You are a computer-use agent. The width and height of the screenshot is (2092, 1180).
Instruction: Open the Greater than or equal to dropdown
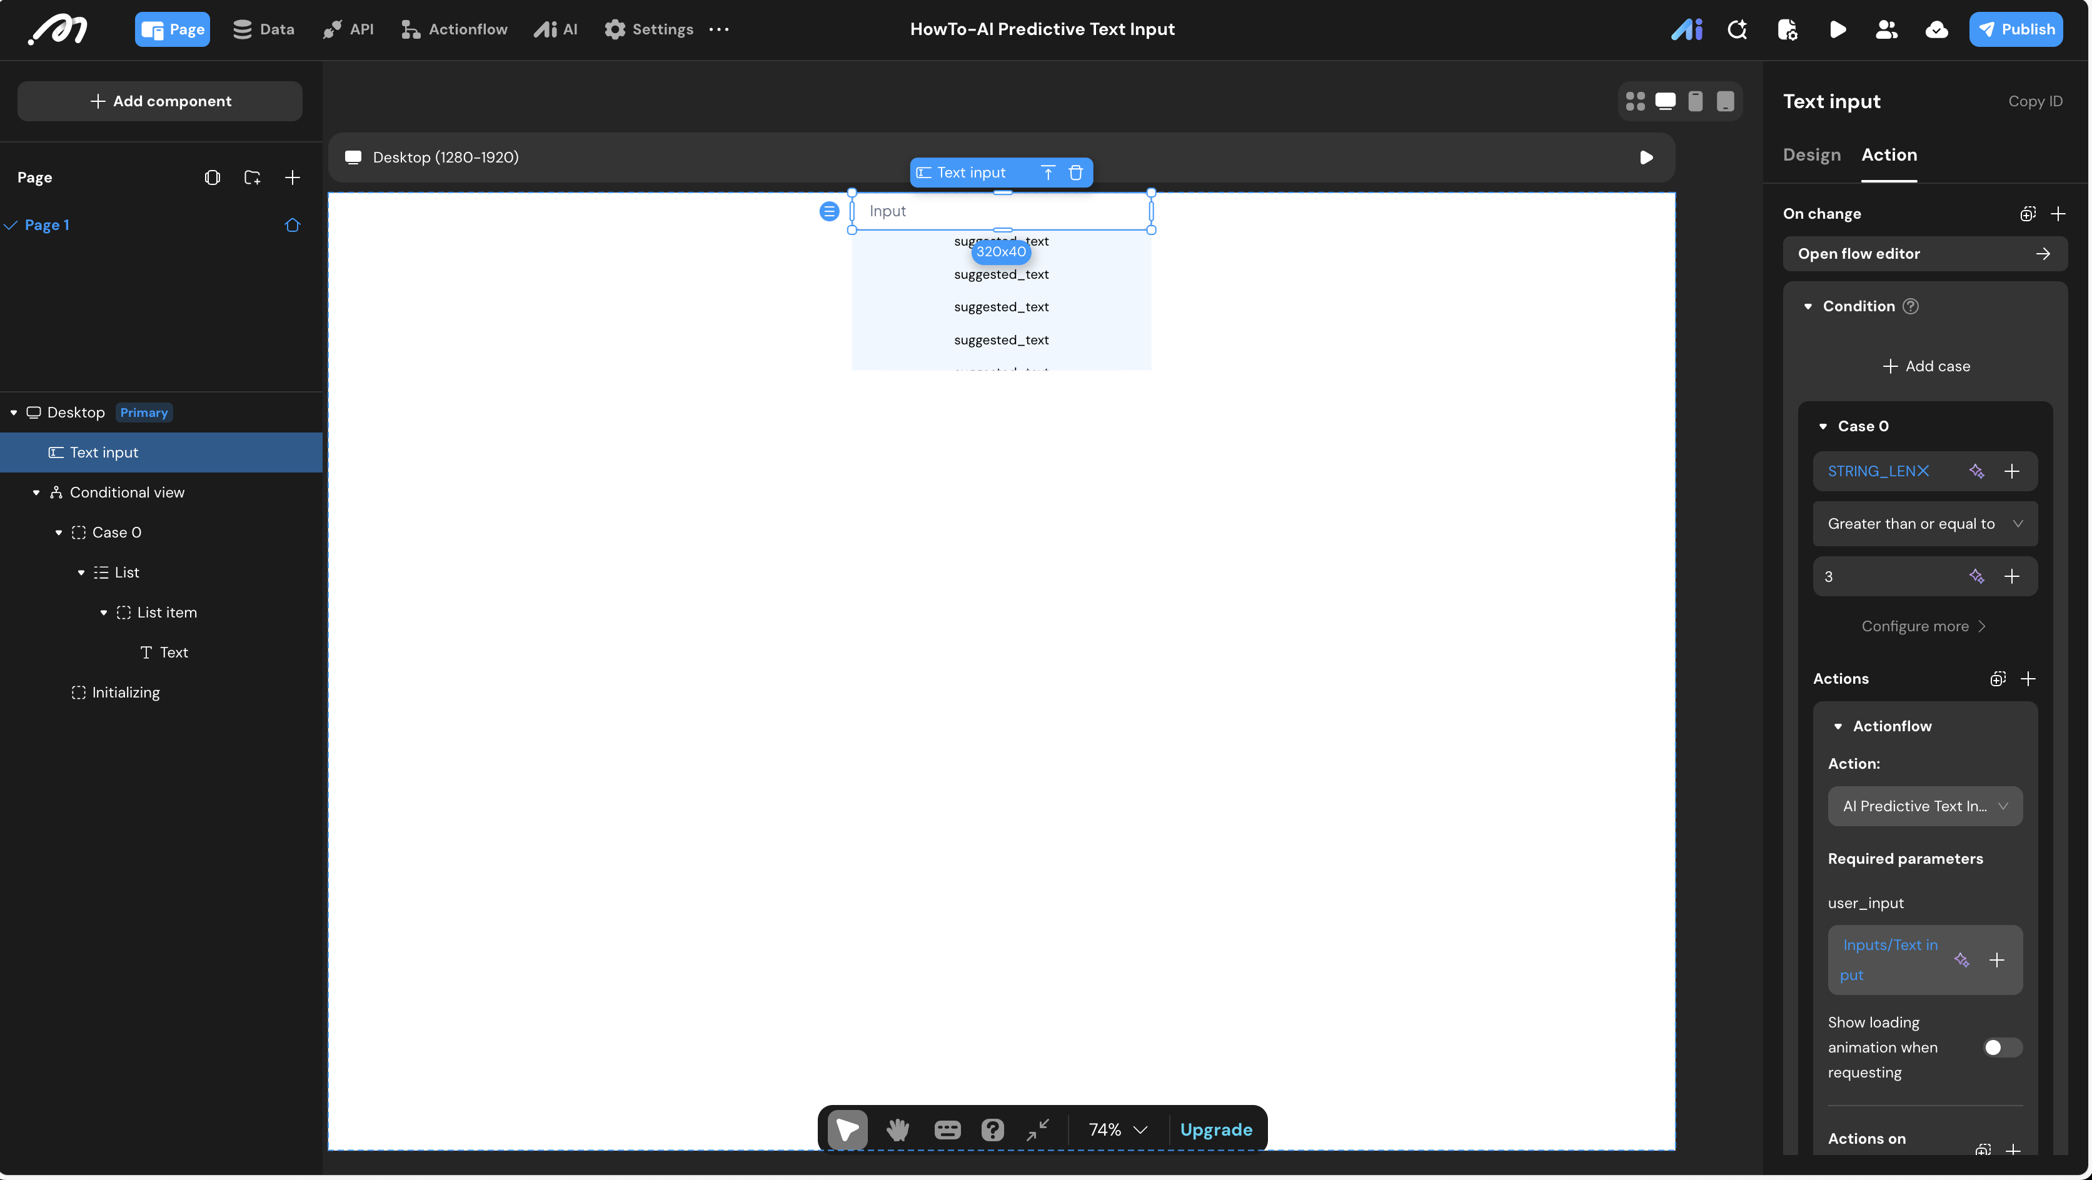(1924, 524)
